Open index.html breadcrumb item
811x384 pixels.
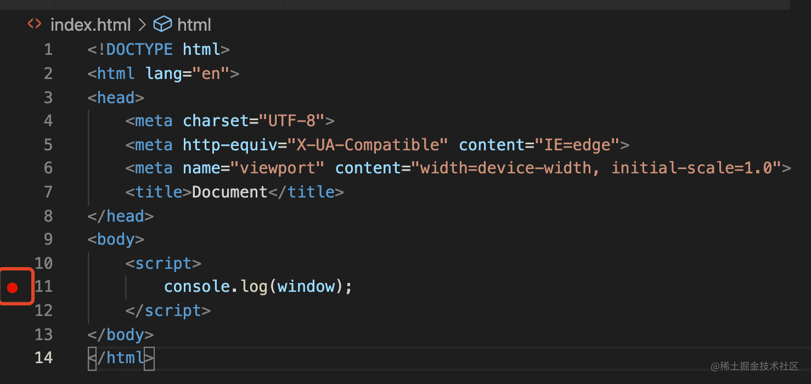[91, 25]
